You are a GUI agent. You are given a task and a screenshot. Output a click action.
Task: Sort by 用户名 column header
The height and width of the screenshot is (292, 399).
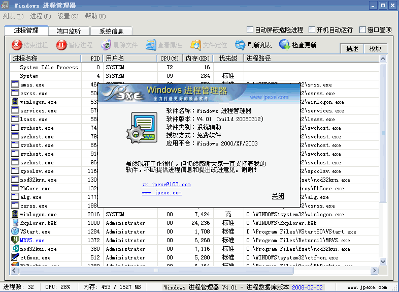(130, 59)
